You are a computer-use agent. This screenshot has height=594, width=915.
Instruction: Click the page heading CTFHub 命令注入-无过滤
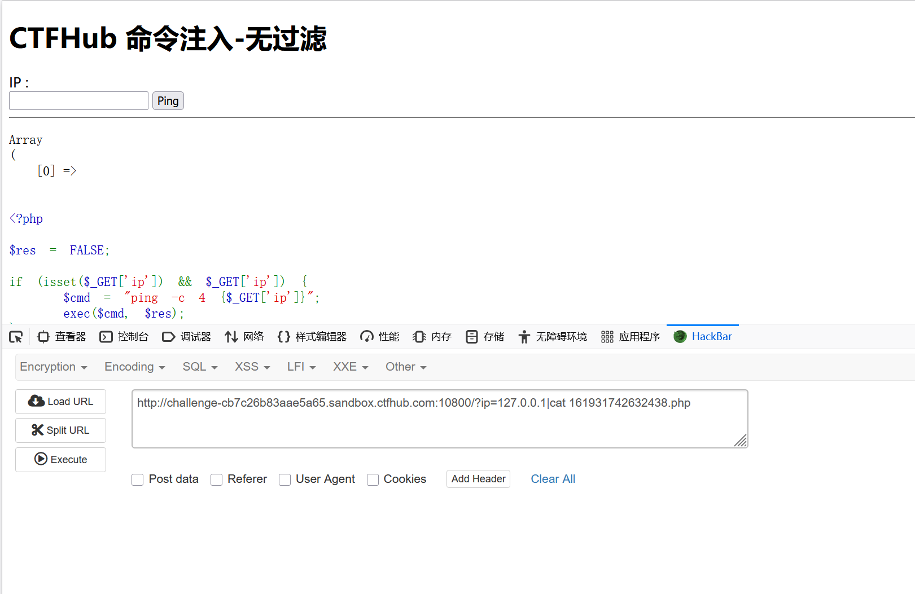coord(168,38)
